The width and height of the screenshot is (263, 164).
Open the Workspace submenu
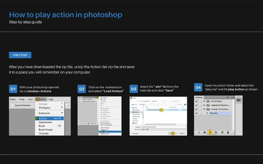click(50, 108)
